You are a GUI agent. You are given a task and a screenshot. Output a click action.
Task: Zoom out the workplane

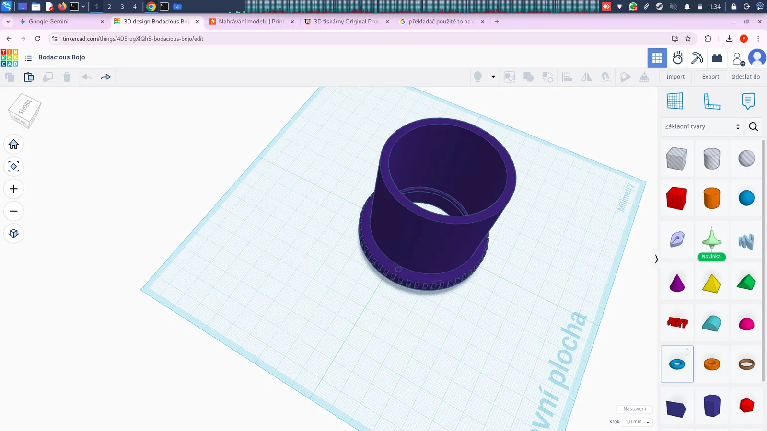pos(13,211)
